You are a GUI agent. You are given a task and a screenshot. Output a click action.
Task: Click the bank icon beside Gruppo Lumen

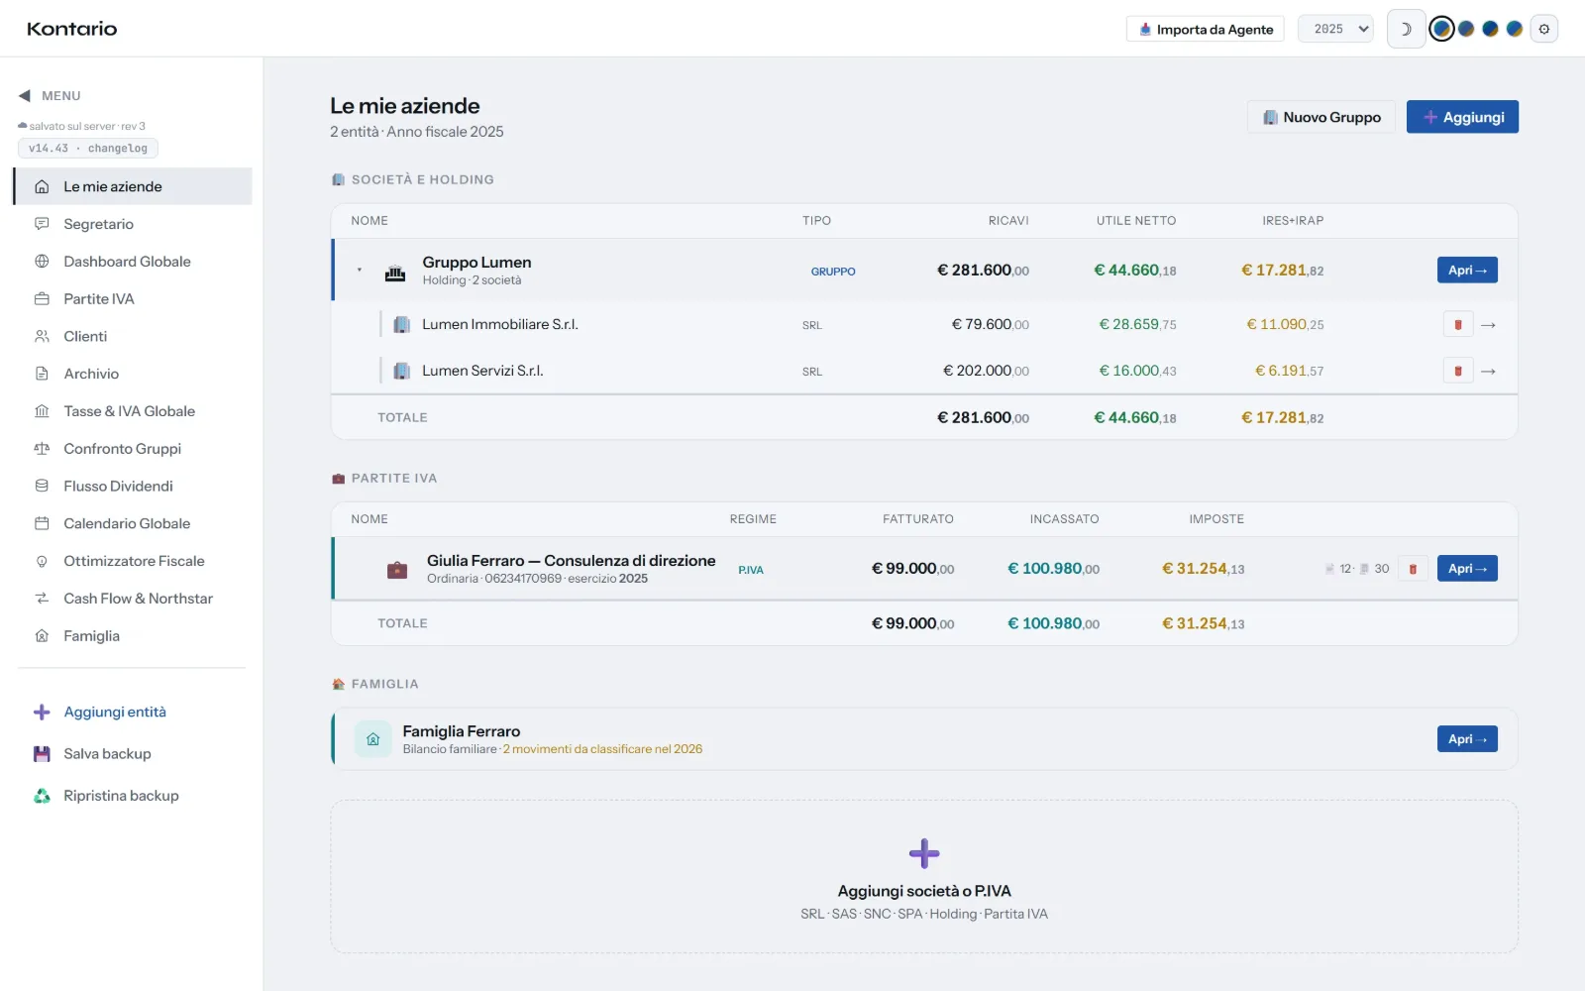coord(395,272)
